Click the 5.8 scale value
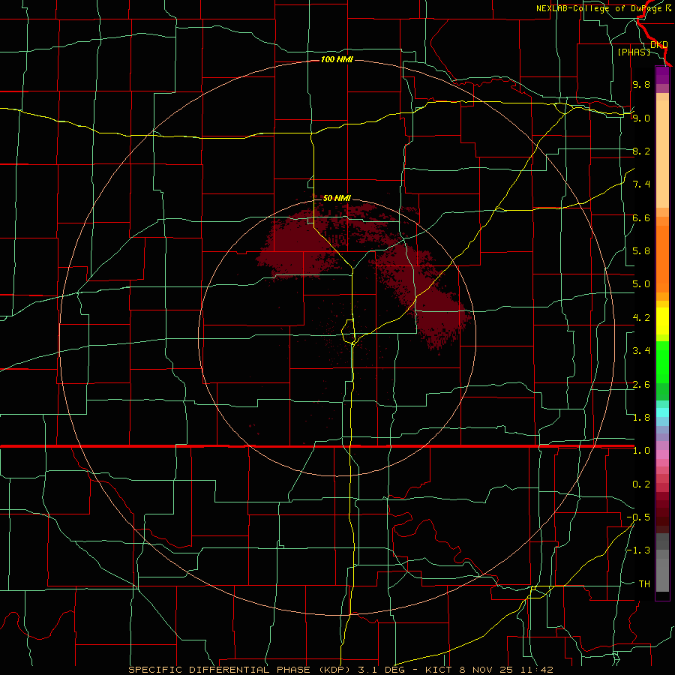This screenshot has width=675, height=675. (x=641, y=251)
